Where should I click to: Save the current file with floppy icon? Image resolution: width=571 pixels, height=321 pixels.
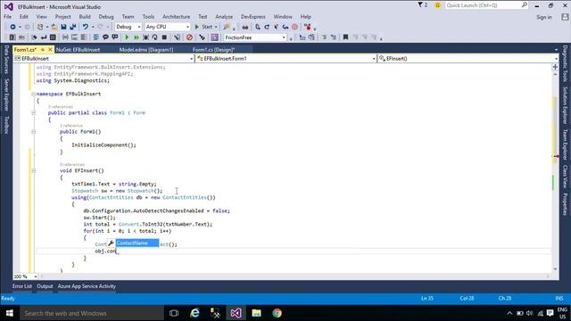tap(63, 27)
